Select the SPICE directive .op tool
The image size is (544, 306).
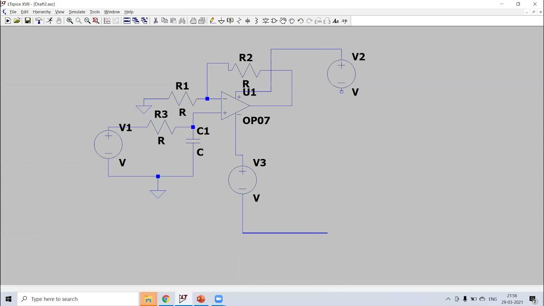344,21
